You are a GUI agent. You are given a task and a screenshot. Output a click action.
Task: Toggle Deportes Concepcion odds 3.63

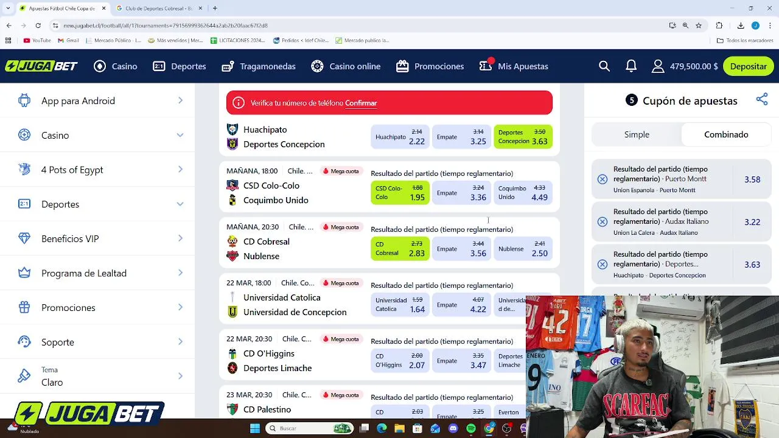523,137
